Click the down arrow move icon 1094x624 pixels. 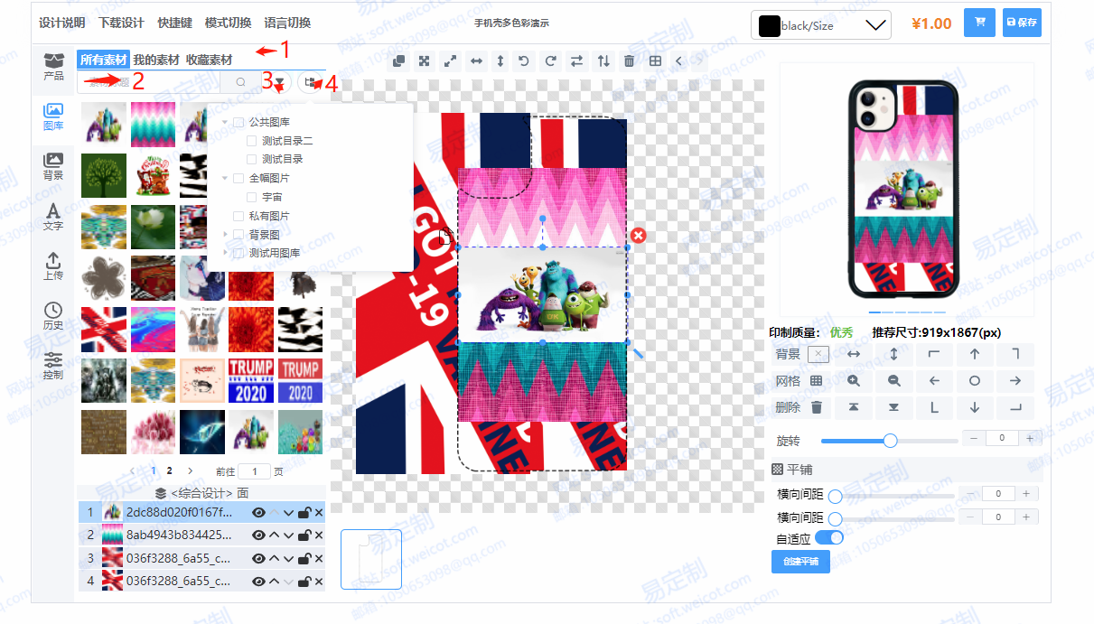(x=975, y=408)
